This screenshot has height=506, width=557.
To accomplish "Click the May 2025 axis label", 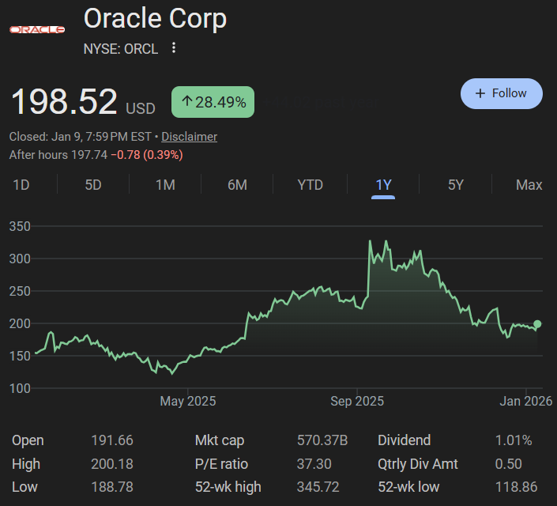I will tap(187, 402).
